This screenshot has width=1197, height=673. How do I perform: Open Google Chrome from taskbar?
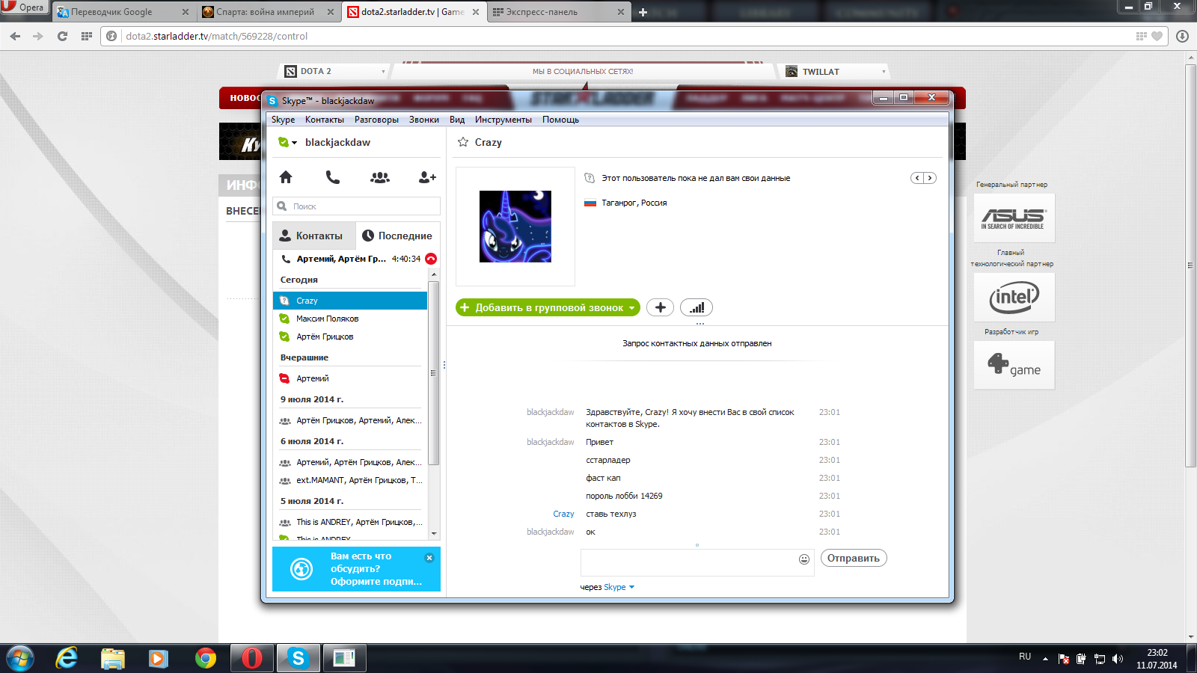click(x=205, y=659)
